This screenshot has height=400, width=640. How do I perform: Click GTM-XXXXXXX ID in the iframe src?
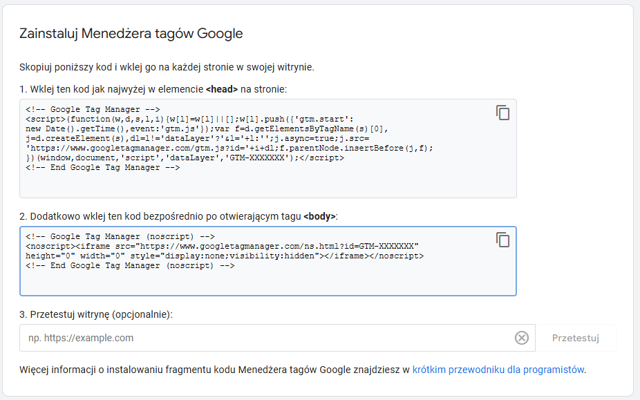(390, 246)
